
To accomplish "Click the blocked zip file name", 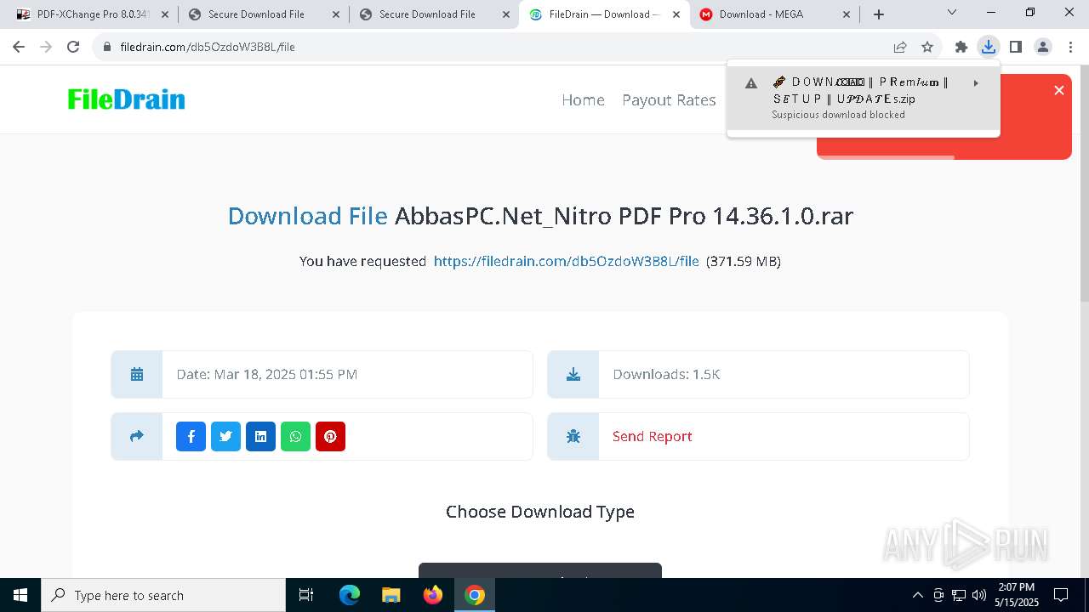I will (x=859, y=90).
